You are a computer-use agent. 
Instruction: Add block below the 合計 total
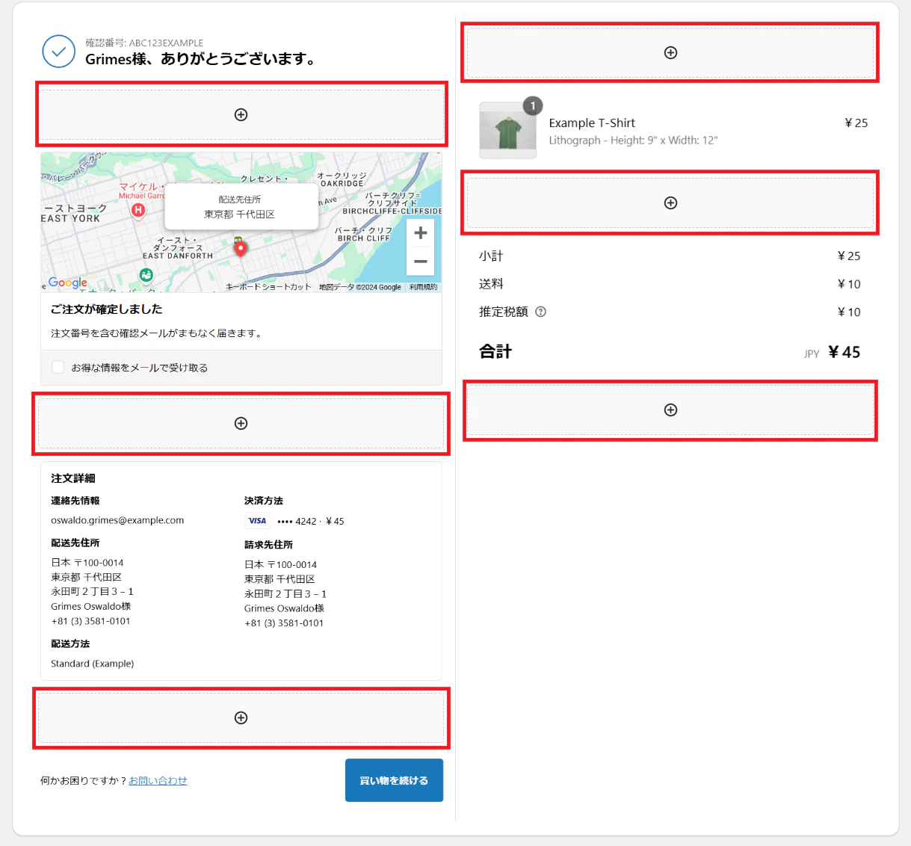[670, 410]
